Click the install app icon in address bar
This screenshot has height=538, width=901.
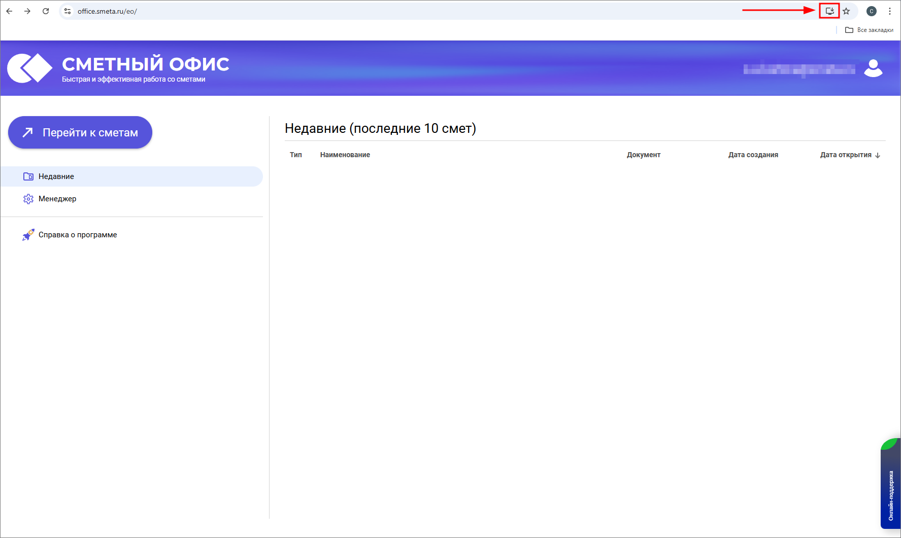pos(829,11)
